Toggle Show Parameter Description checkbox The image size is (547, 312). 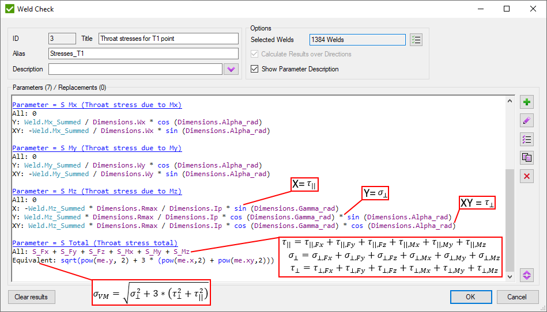255,69
